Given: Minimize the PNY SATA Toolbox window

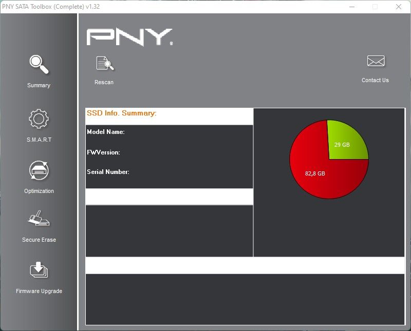Looking at the screenshot, I should pos(352,7).
